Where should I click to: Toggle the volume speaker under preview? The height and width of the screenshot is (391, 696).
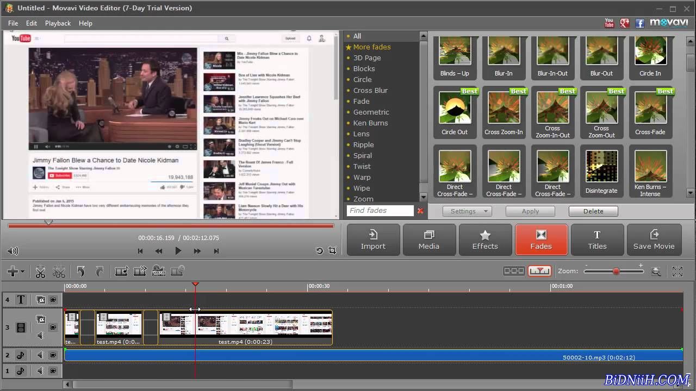(x=13, y=251)
